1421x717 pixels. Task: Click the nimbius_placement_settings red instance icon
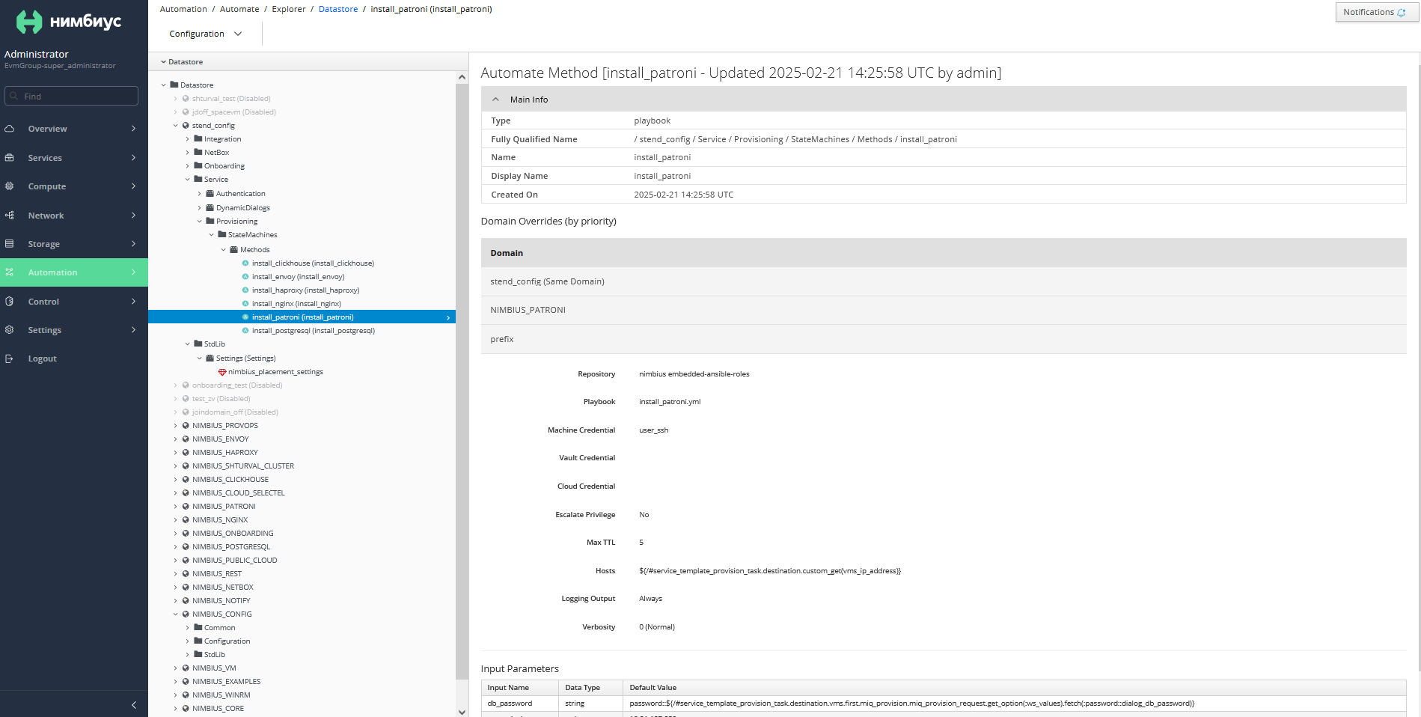(222, 372)
